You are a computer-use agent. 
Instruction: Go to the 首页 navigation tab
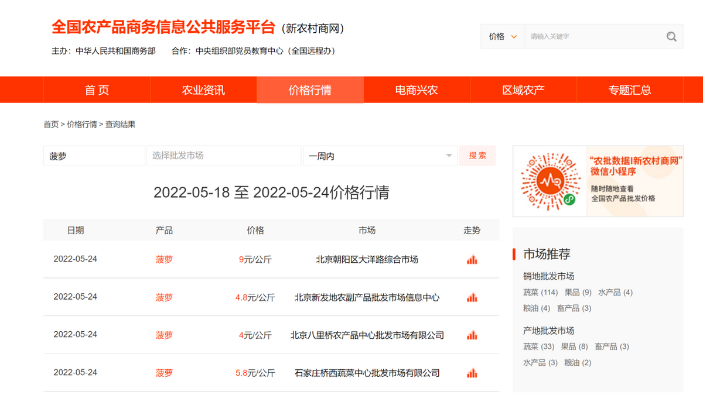[x=97, y=90]
